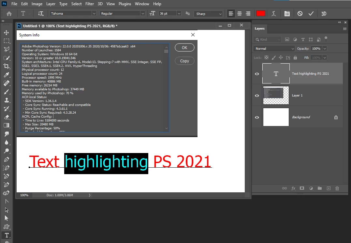Image resolution: width=351 pixels, height=243 pixels.
Task: Select the Move tool
Action: [6, 32]
